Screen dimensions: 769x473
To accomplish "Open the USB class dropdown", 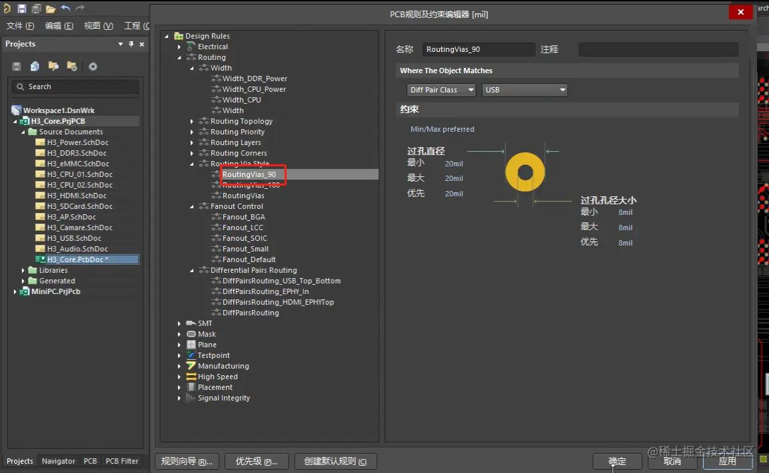I will tap(524, 90).
